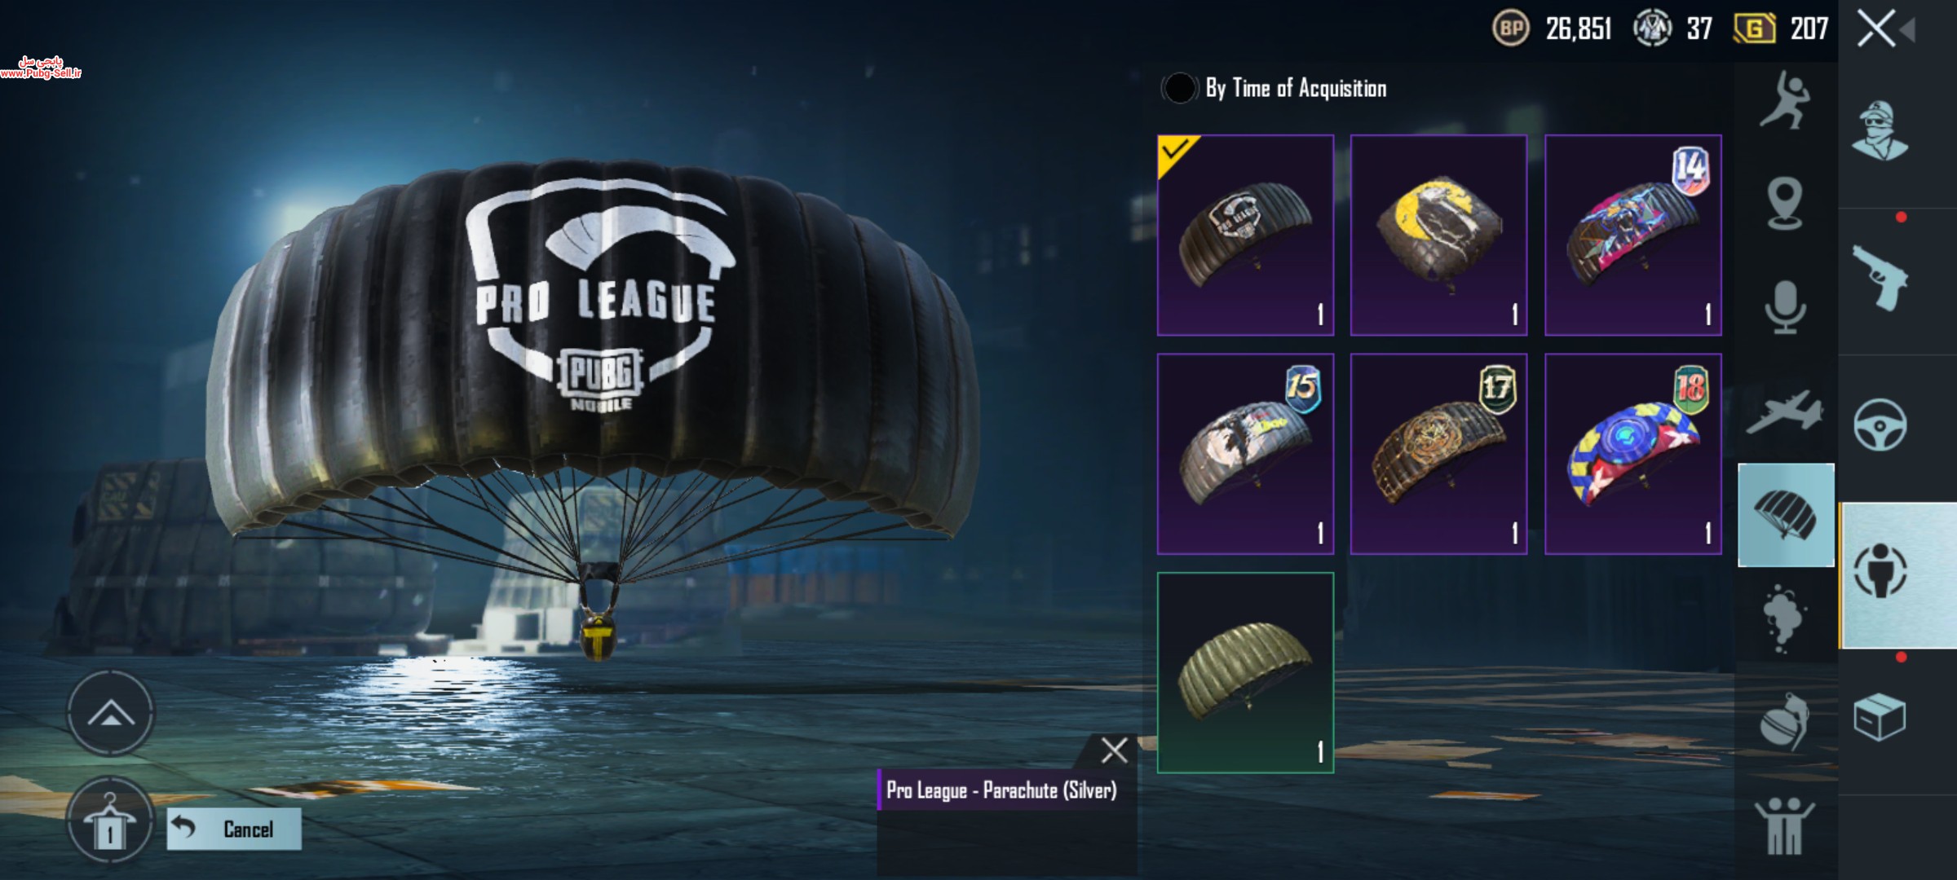Open the emotes category icon
Viewport: 1957px width, 880px height.
tap(1785, 101)
